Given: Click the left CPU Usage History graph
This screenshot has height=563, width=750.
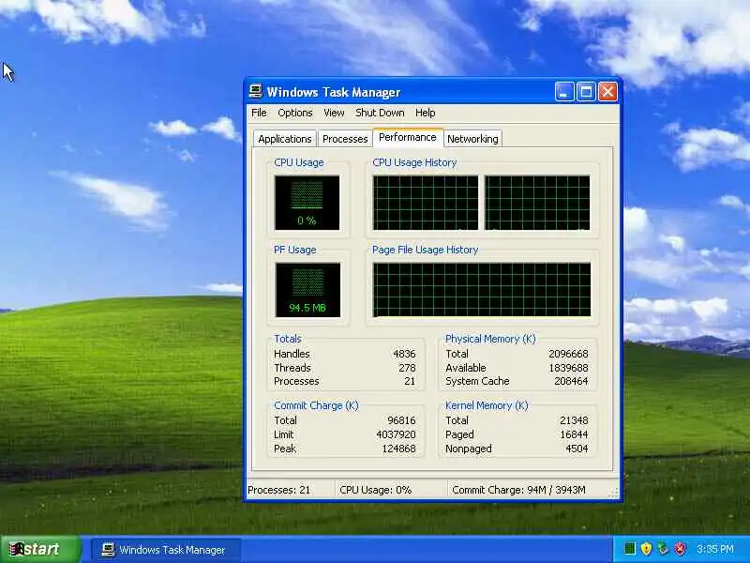Looking at the screenshot, I should point(426,203).
